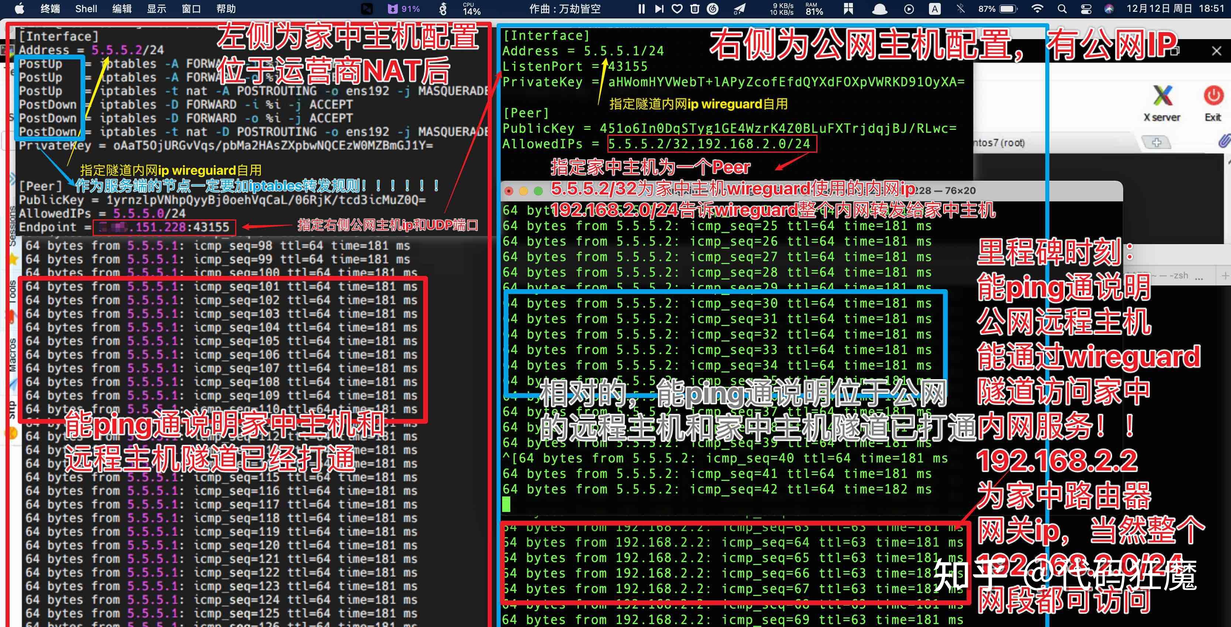Click the black square app icon in menu bar
1231x627 pixels.
tap(367, 8)
